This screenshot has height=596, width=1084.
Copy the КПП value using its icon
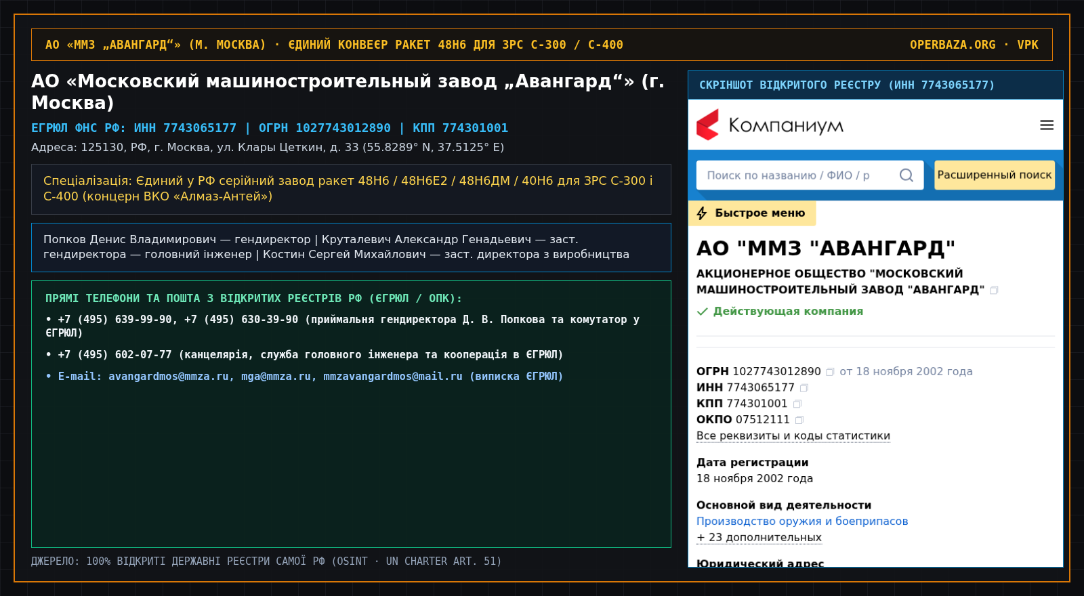797,404
